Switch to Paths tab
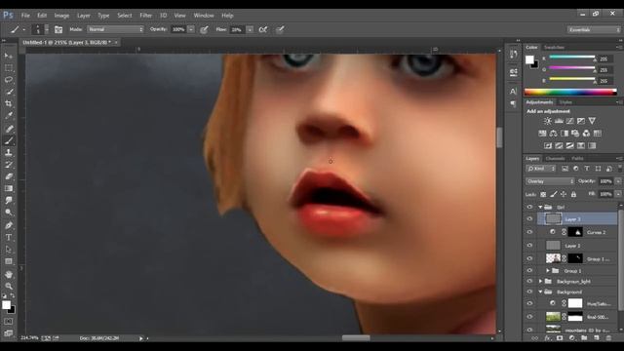This screenshot has width=624, height=351. point(577,158)
